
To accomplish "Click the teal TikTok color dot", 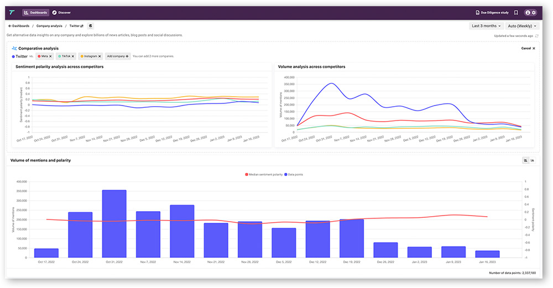I will [60, 56].
